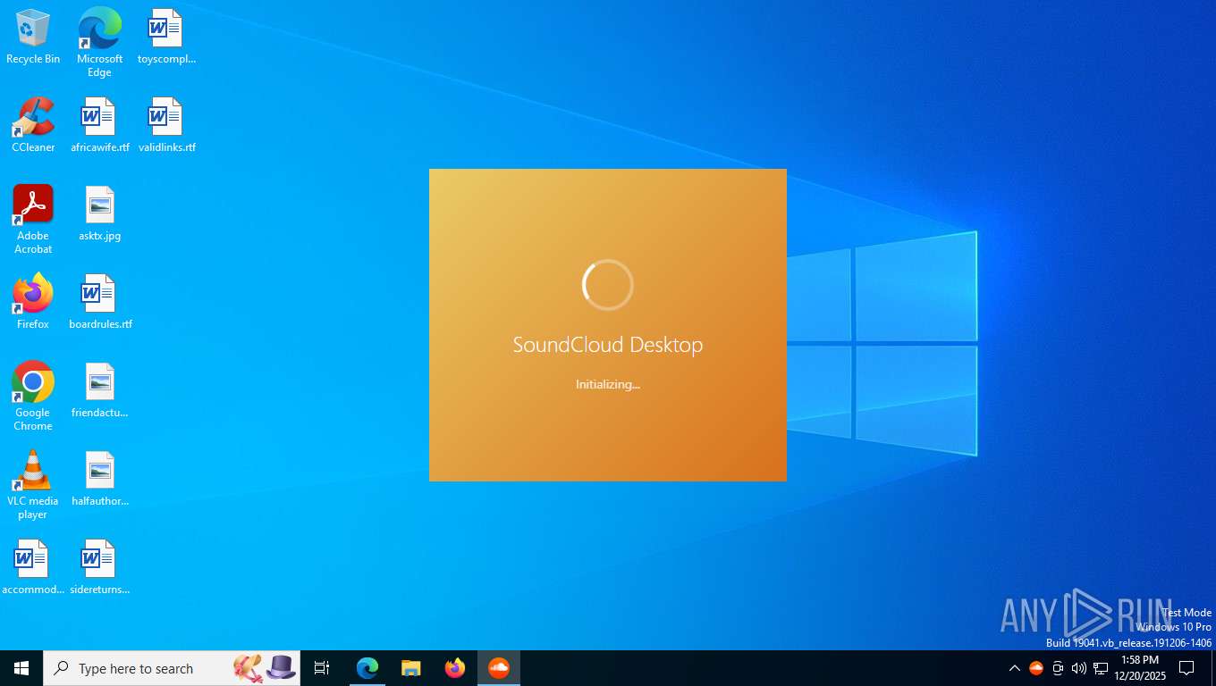Select halfauthor... image file on desktop
Viewport: 1216px width, 686px height.
click(99, 479)
